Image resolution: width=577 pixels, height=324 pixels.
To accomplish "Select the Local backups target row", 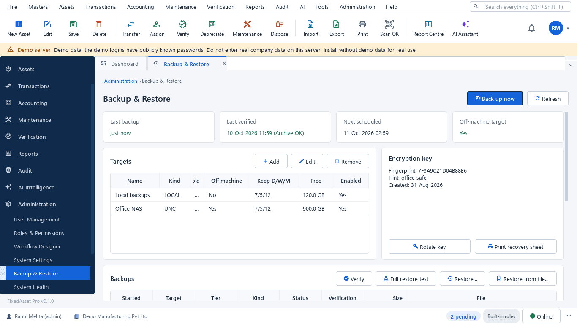I will [x=240, y=195].
